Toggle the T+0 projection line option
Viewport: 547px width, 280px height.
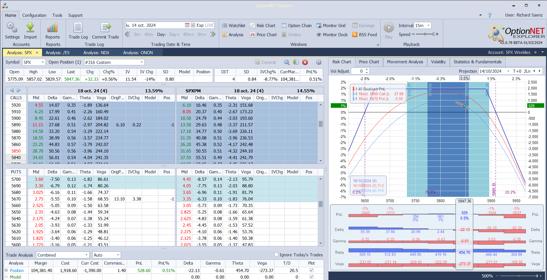click(517, 71)
